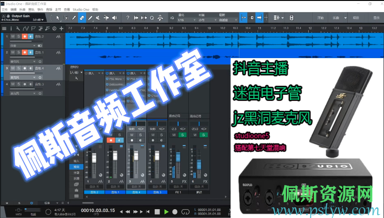
Task: Adjust mixer channel 1 volume fader
Action: [x=94, y=158]
